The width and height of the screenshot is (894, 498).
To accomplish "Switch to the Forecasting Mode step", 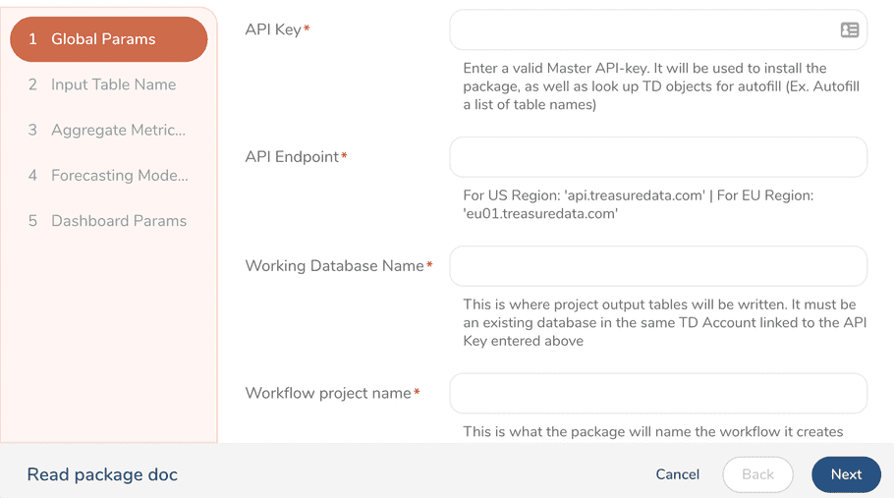I will click(x=109, y=176).
